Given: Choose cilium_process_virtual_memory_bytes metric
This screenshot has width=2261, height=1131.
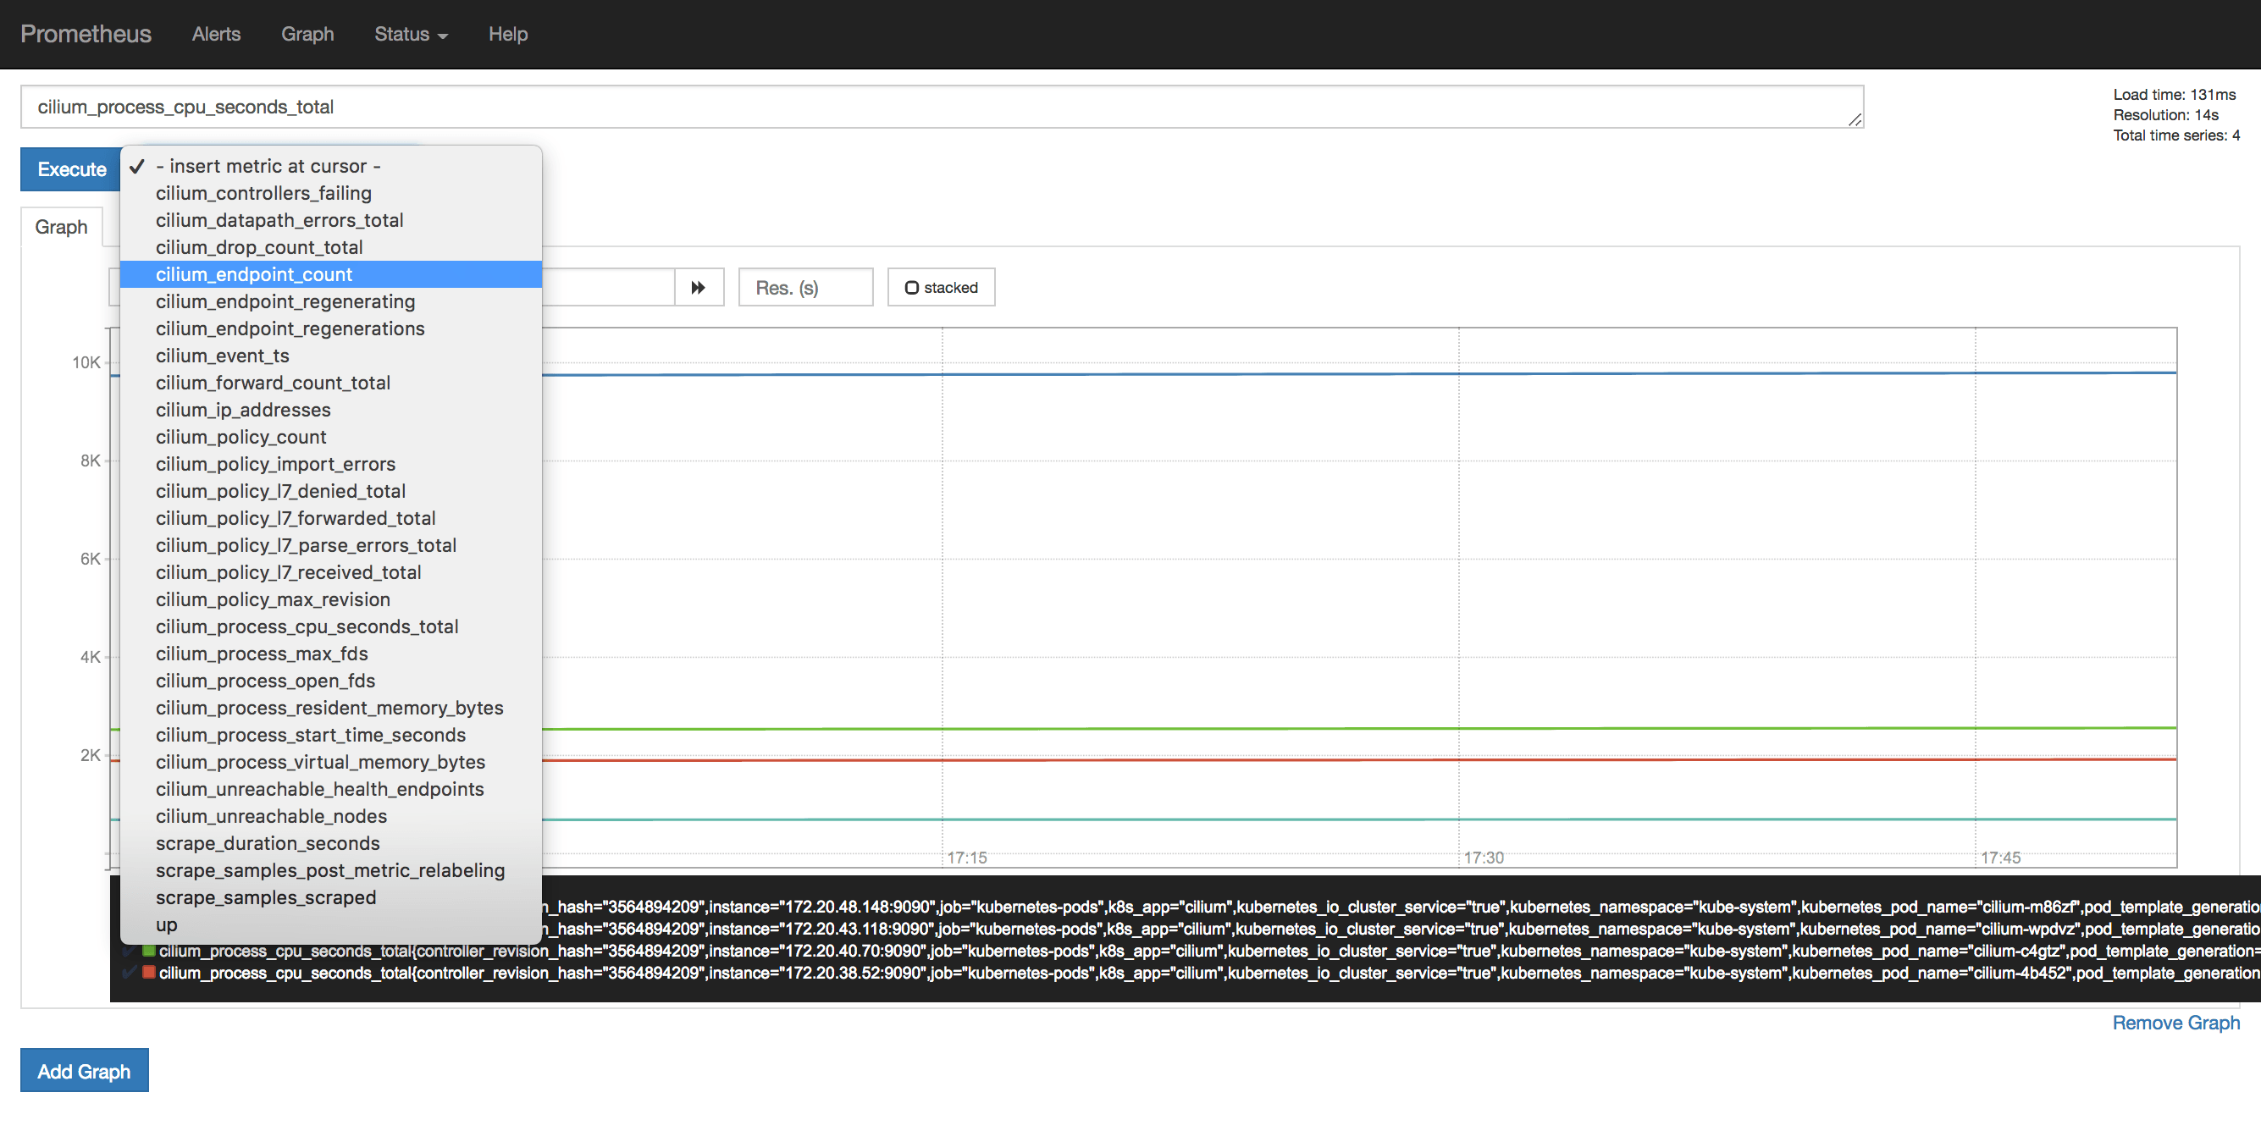Looking at the screenshot, I should coord(331,763).
